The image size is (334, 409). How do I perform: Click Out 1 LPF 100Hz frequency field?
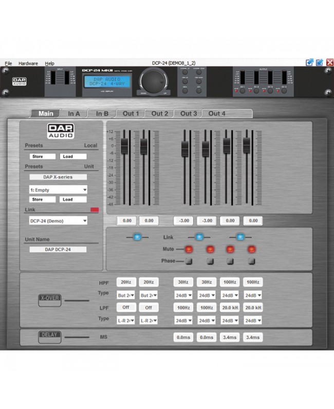pyautogui.click(x=183, y=308)
